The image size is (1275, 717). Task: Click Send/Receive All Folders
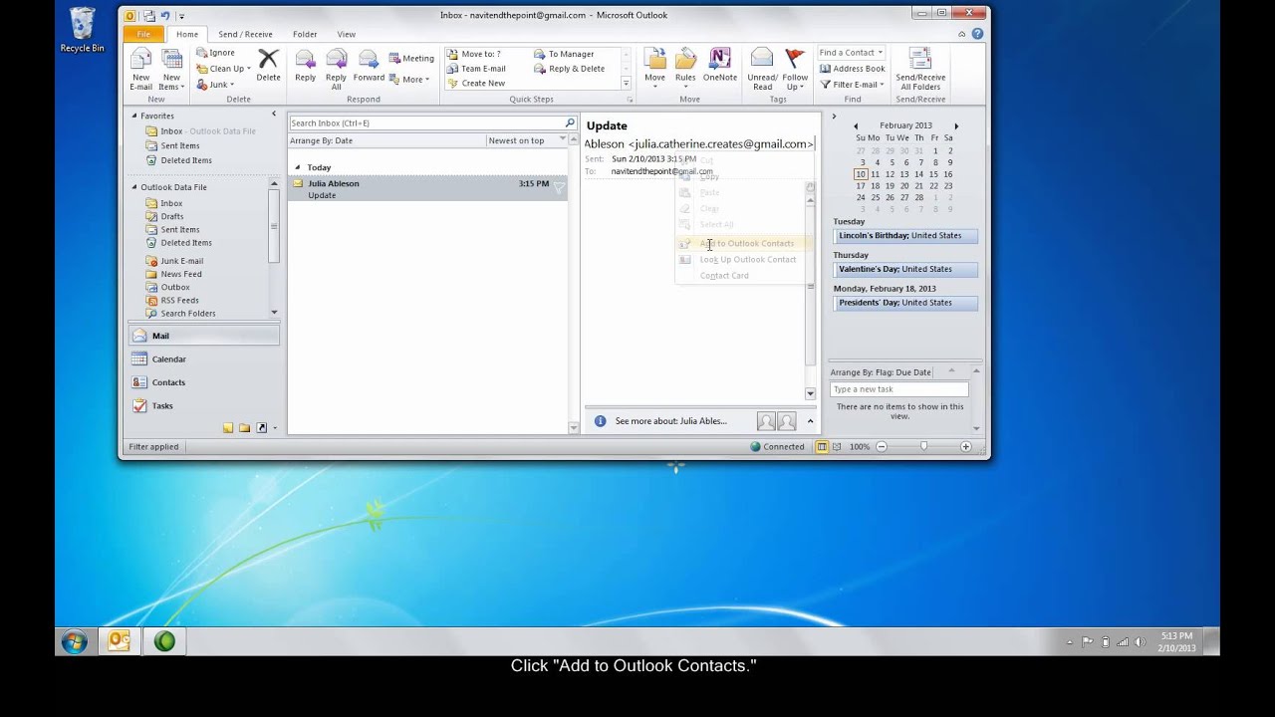[920, 69]
